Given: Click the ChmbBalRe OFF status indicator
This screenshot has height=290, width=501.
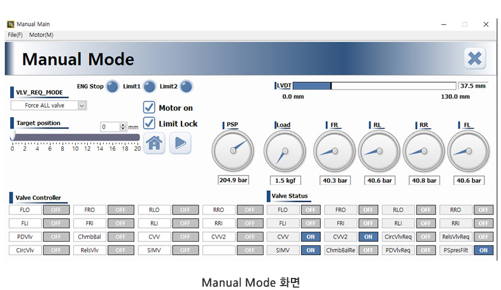Looking at the screenshot, I should [x=368, y=250].
